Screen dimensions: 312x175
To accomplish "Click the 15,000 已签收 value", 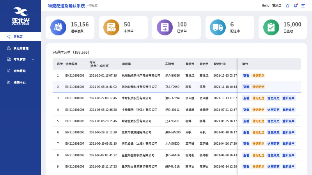I will point(292,24).
